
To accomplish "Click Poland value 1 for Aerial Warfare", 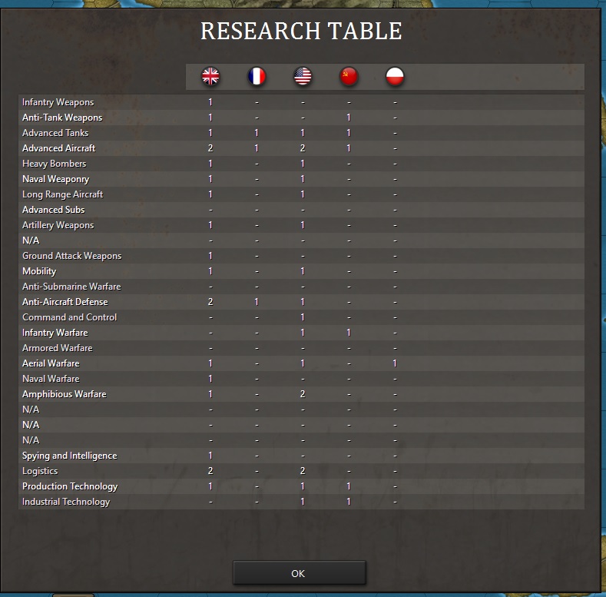I will pos(395,363).
